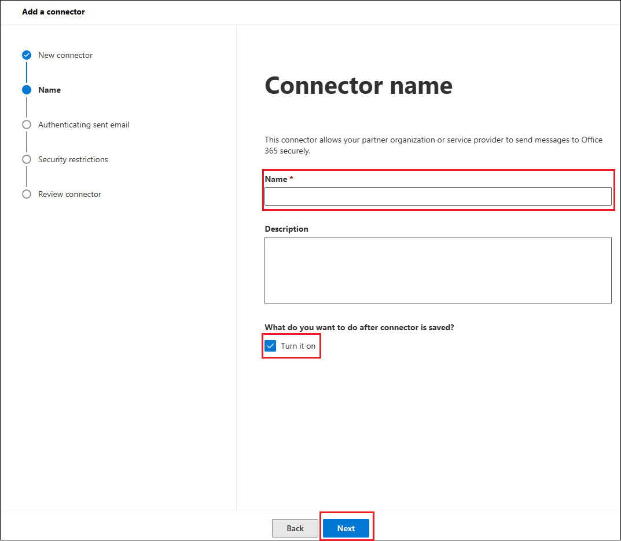Click the Review connector step circle
This screenshot has height=541, width=621.
click(x=27, y=194)
